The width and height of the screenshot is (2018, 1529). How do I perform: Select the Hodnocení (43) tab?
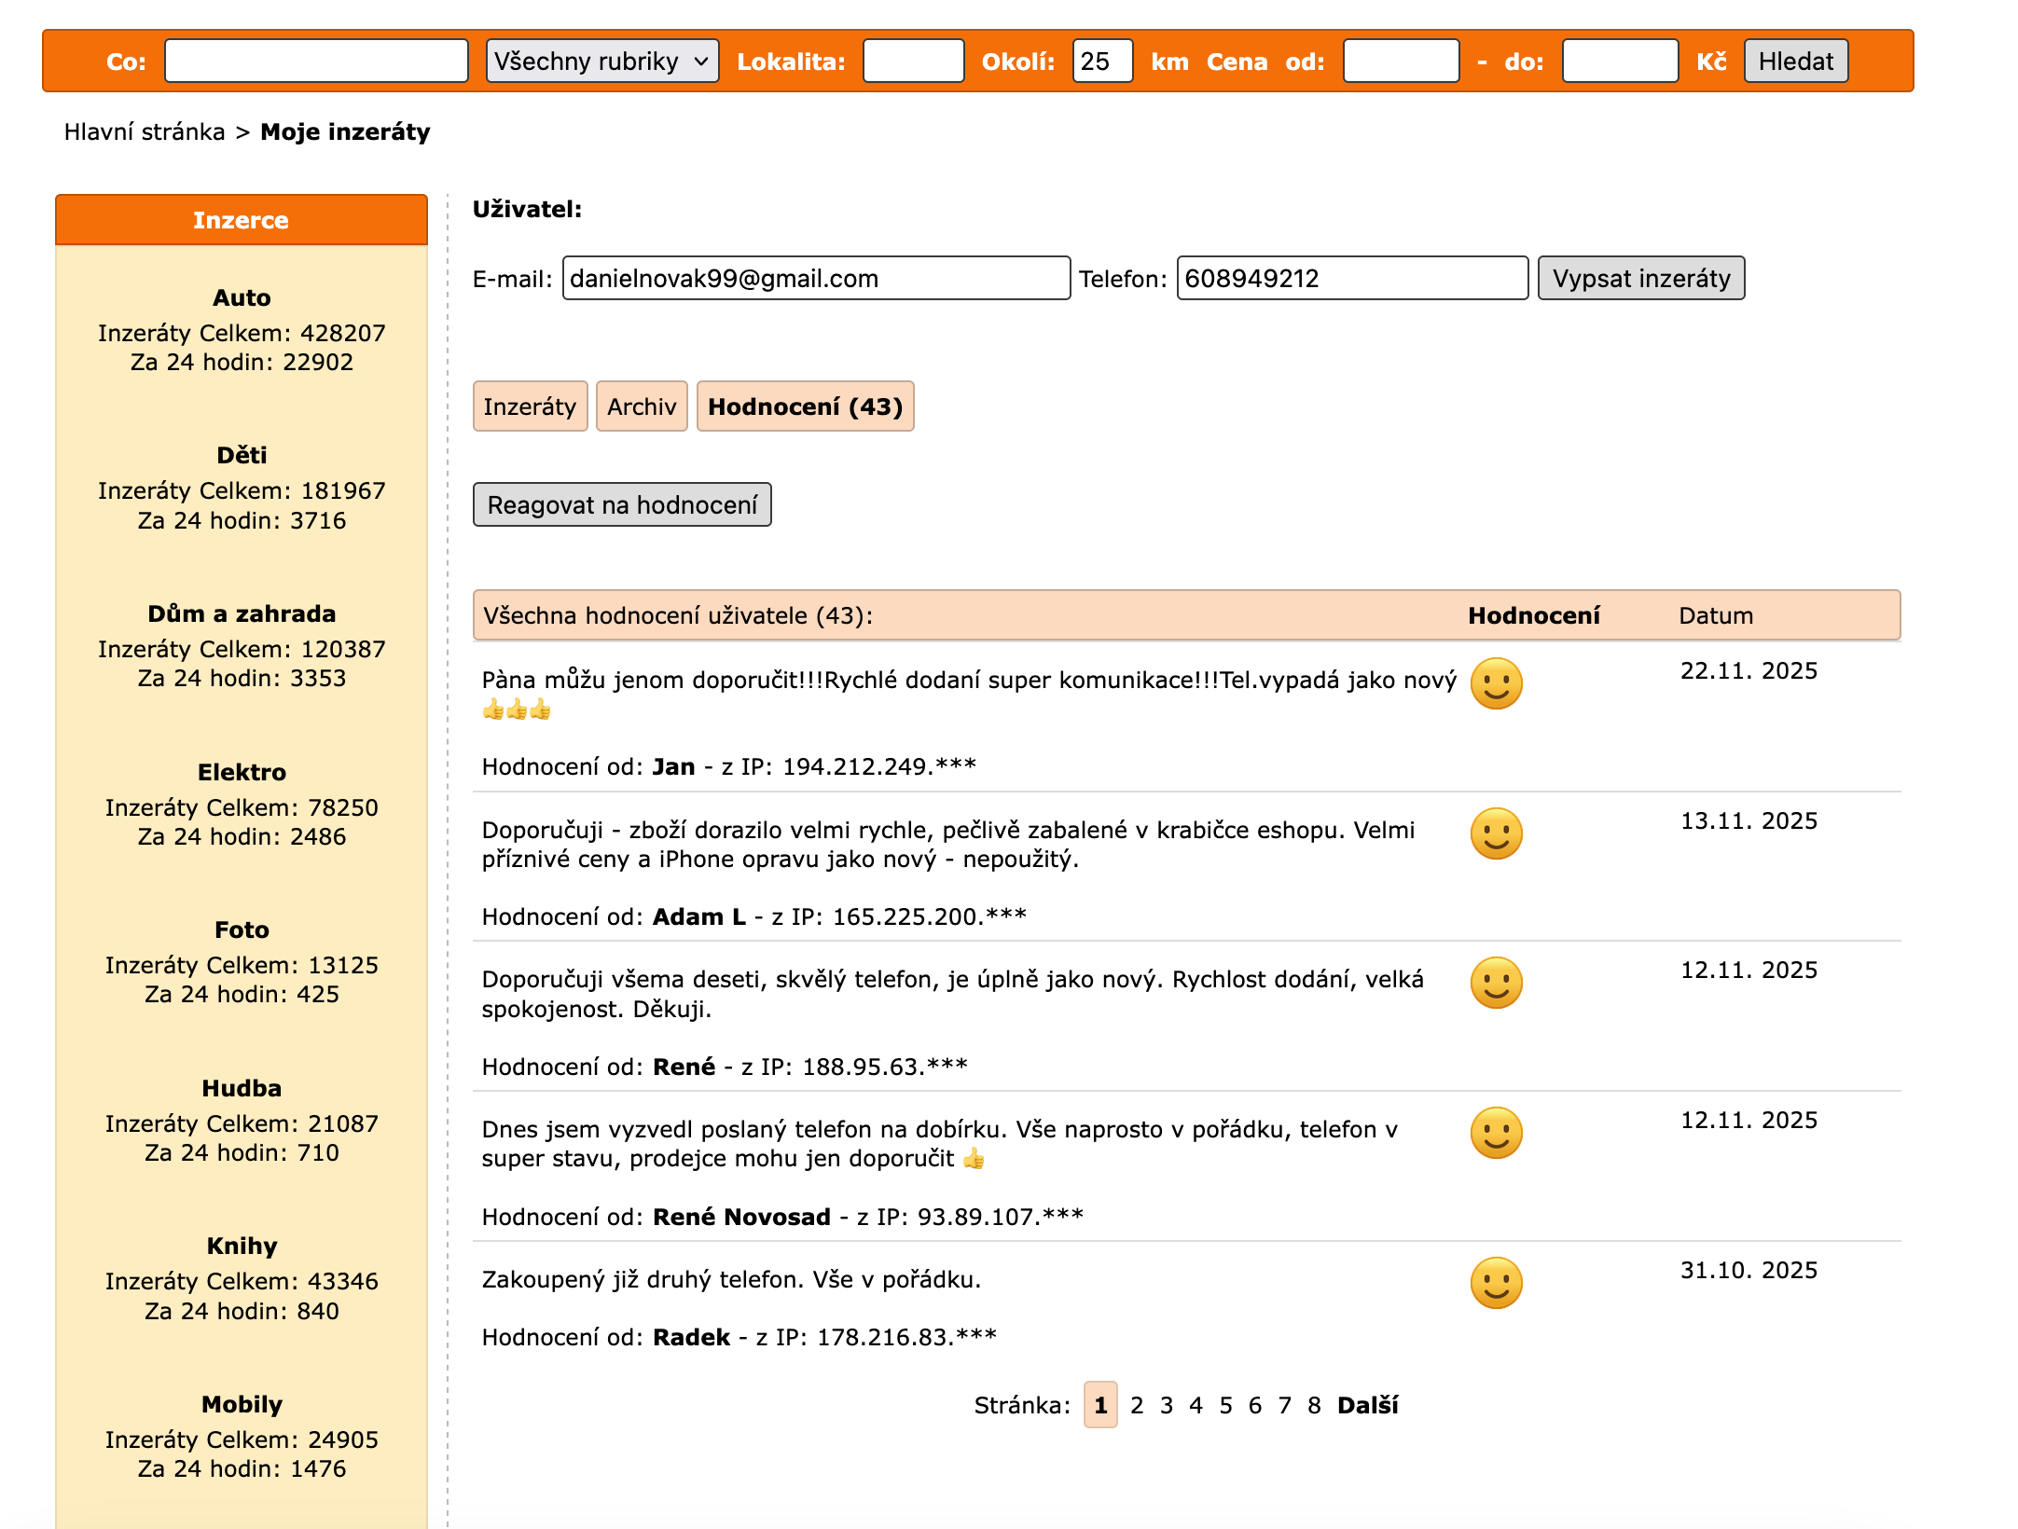pos(805,406)
